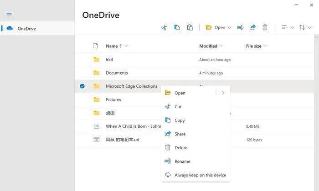319x191 pixels.
Task: Sort by the Name column header
Action: [x=112, y=46]
